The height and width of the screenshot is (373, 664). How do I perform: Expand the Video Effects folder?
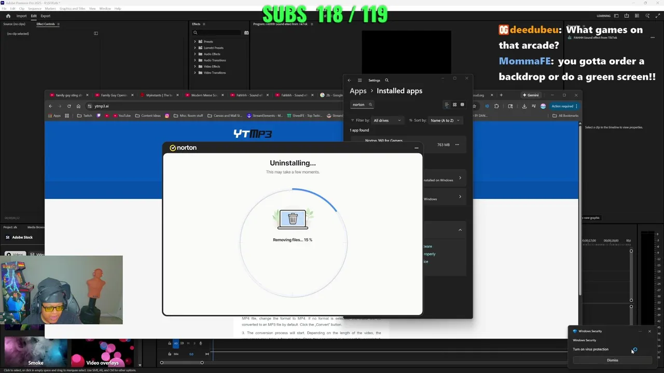coord(195,66)
